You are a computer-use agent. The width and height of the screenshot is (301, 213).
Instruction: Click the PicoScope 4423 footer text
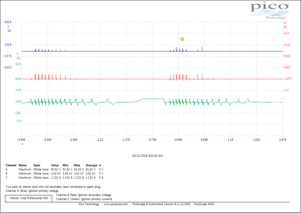point(204,204)
